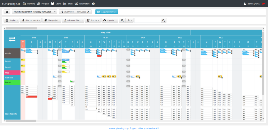
Task: Open Filter on people dropdown
Action: [x=31, y=20]
